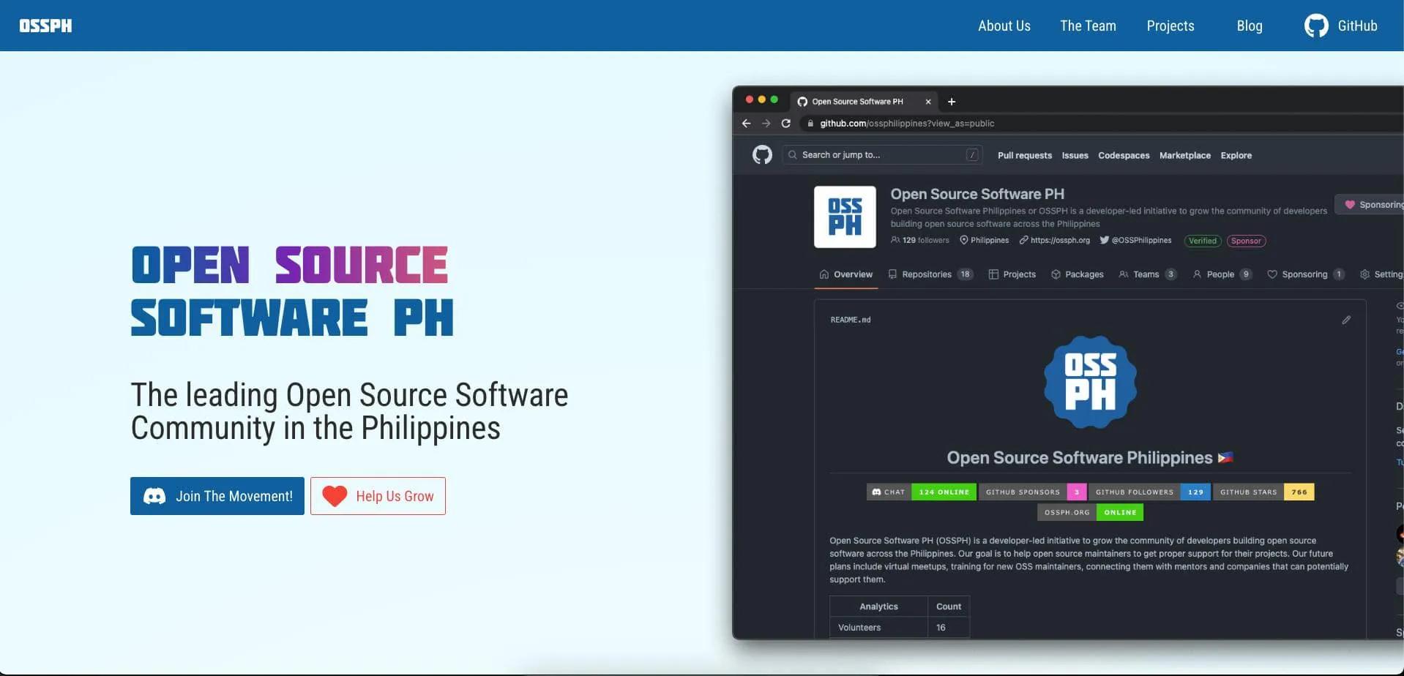
Task: Go to Projects in navigation
Action: [1170, 26]
